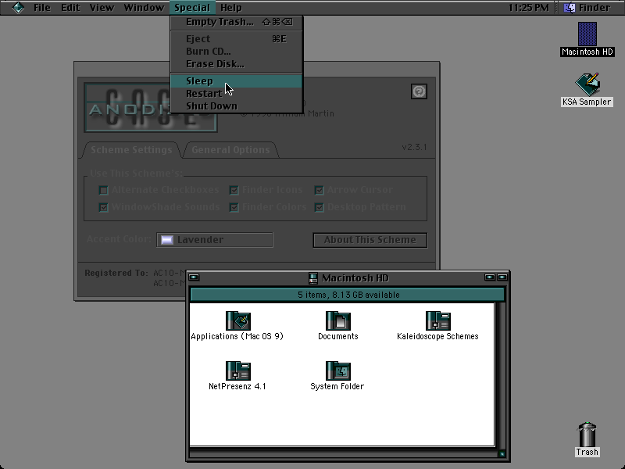The width and height of the screenshot is (625, 469).
Task: Select the Trash icon on desktop
Action: point(587,435)
